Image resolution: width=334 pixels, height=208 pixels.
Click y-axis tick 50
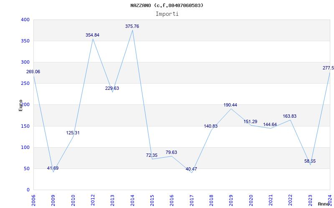point(26,169)
